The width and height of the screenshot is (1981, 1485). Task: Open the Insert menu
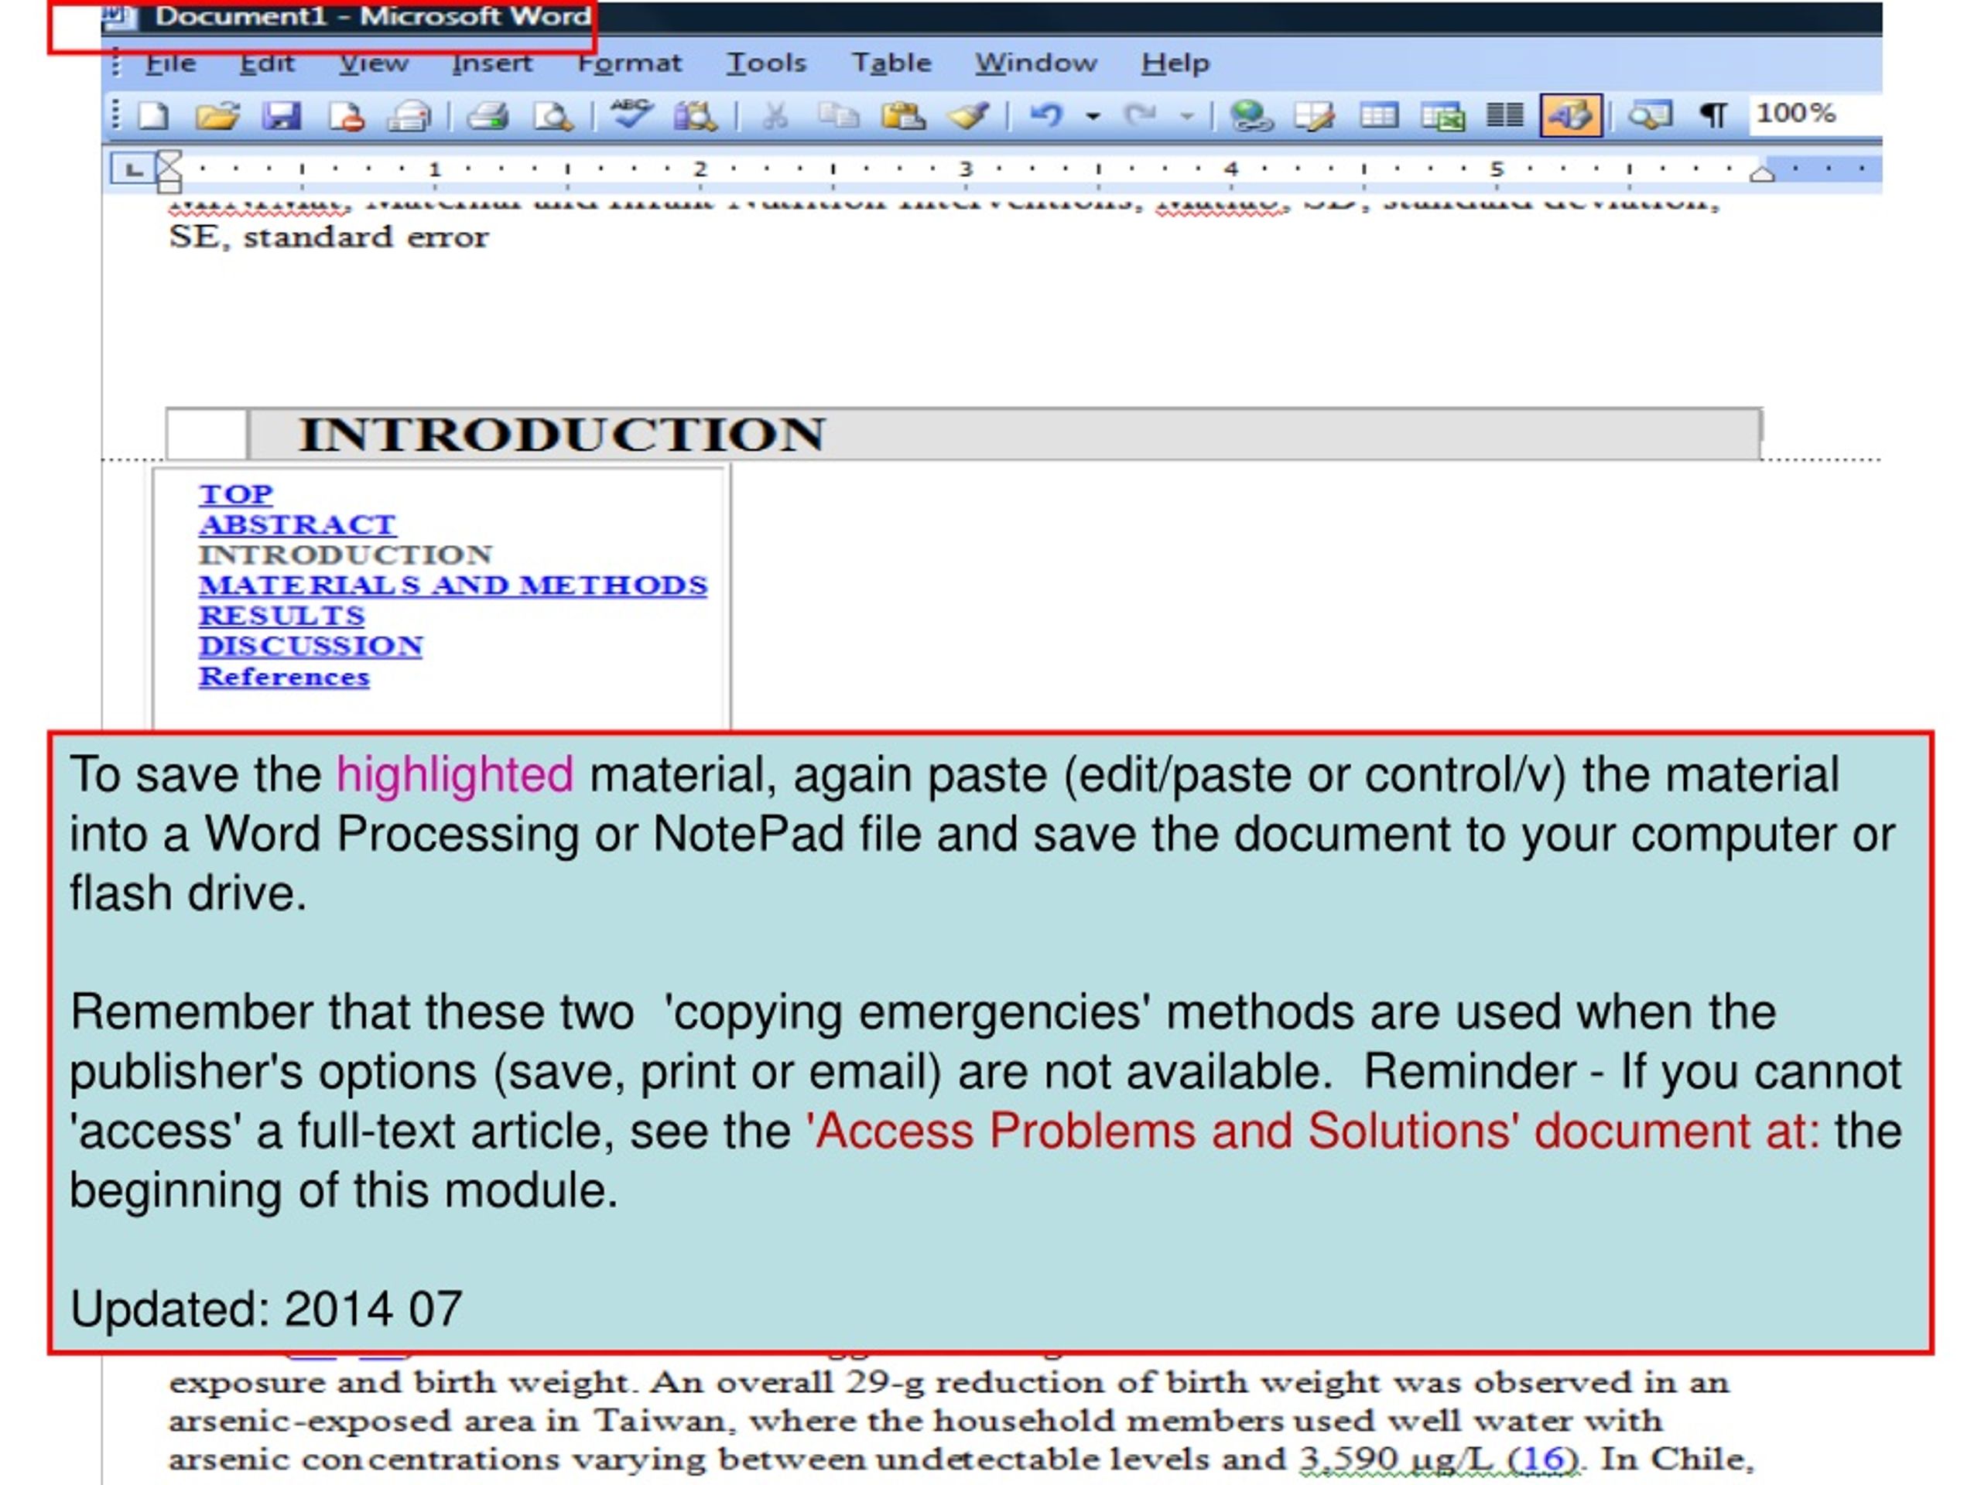point(491,63)
